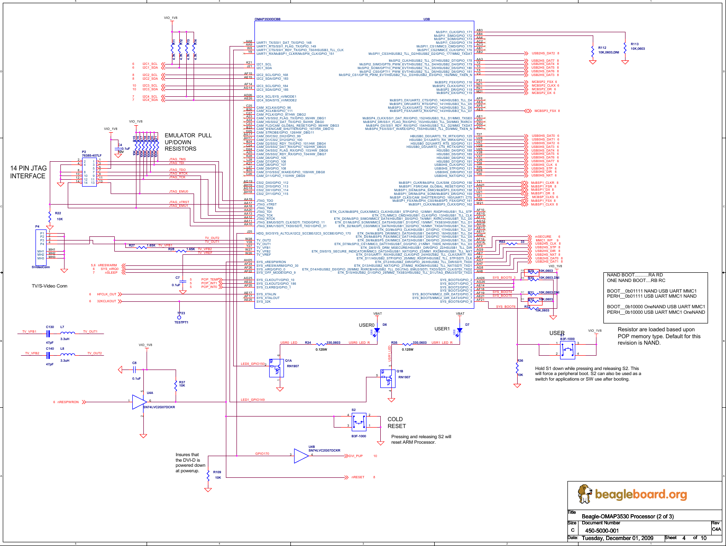Screen dimensions: 726x546
Task: Click the TP23 test point circle
Action: coord(179,317)
